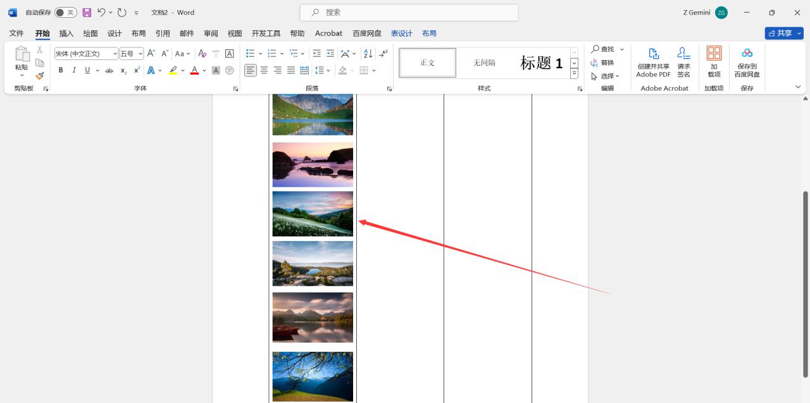Increase font size with larger A
The height and width of the screenshot is (403, 810).
[x=151, y=53]
